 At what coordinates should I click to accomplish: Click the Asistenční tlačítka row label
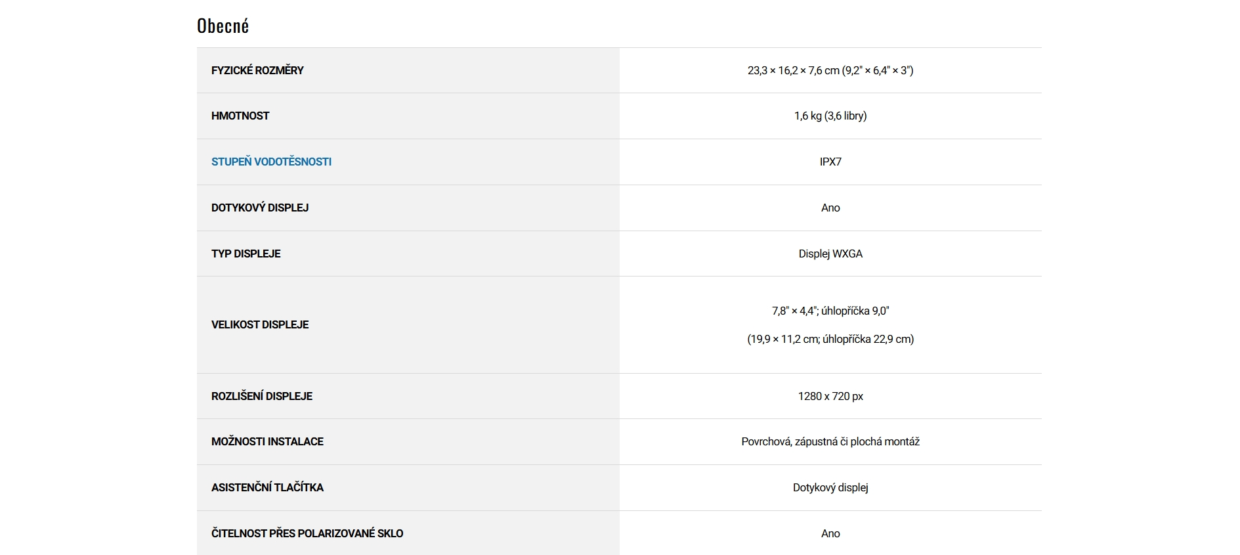(x=267, y=487)
